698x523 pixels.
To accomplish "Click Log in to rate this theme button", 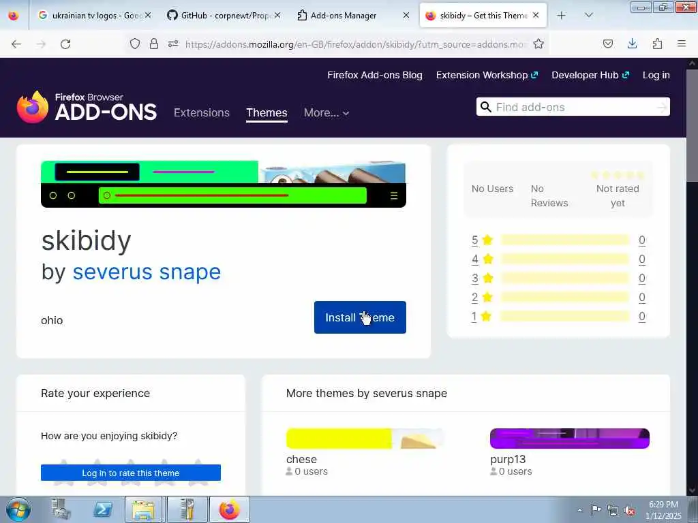I will 131,473.
